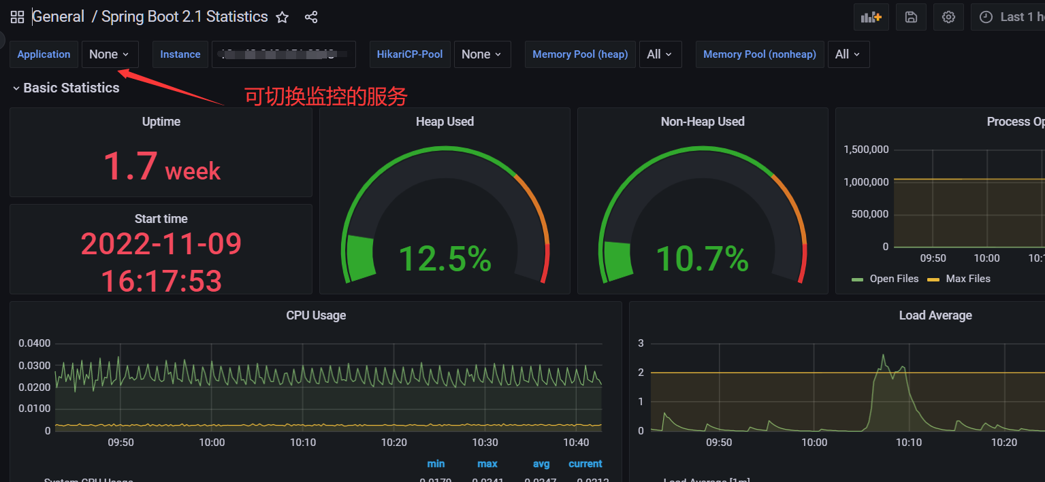Click the 12.5% heap gauge value
Screen dimensions: 1045x482
point(445,259)
